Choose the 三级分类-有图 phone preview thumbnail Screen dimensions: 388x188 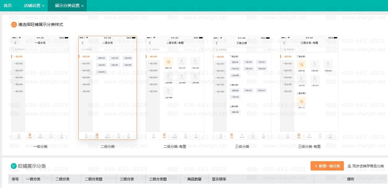click(309, 88)
